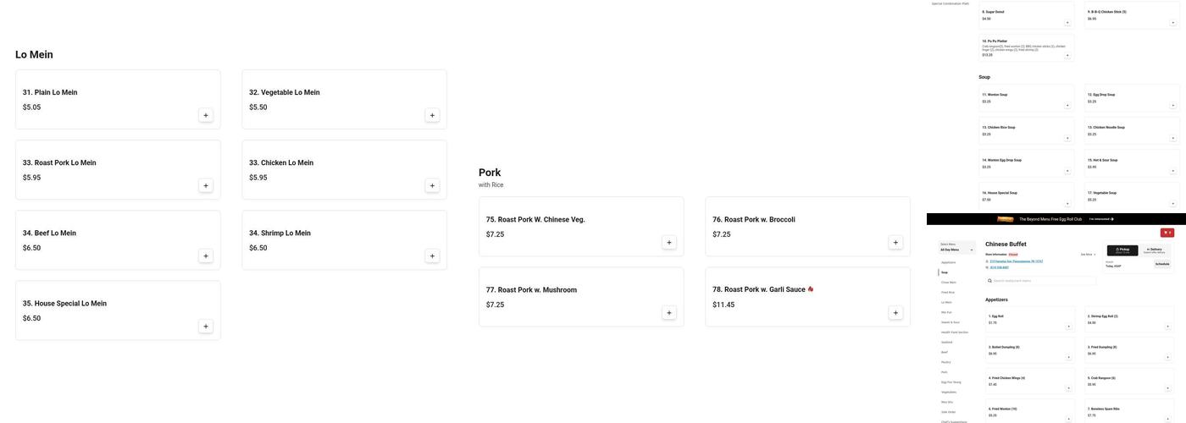Image resolution: width=1186 pixels, height=423 pixels.
Task: Add Roast Pork w. Mushroom using plus icon
Action: [x=669, y=313]
